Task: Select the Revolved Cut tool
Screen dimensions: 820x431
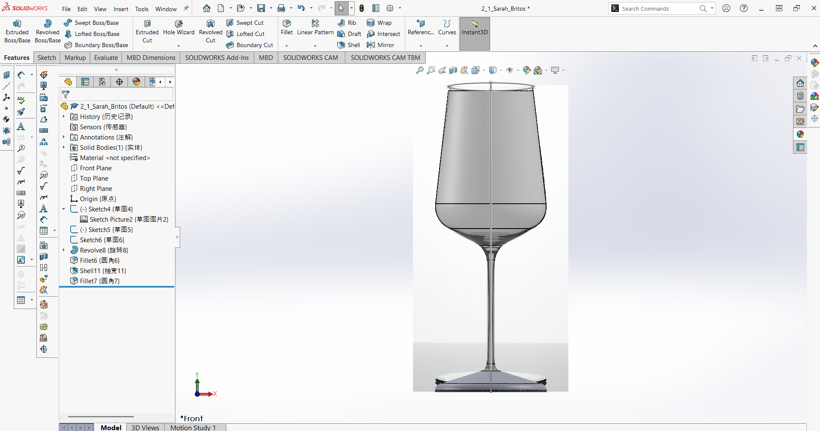Action: 211,32
